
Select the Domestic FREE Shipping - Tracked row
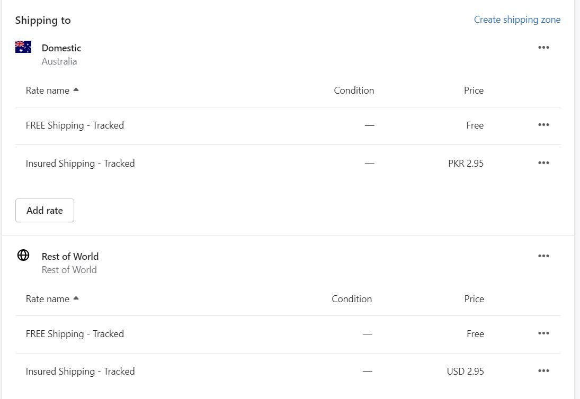point(75,125)
